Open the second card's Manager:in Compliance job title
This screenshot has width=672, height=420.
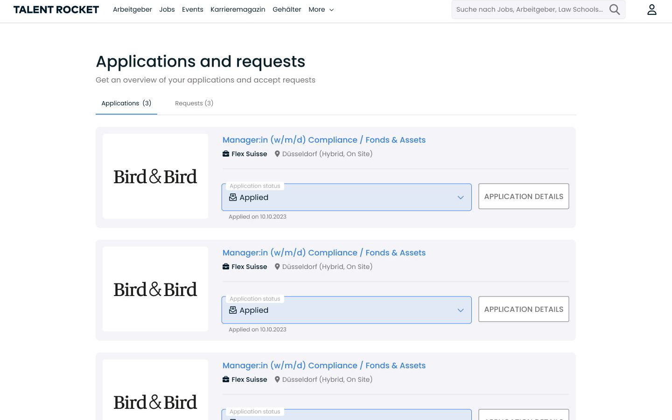[x=324, y=253]
